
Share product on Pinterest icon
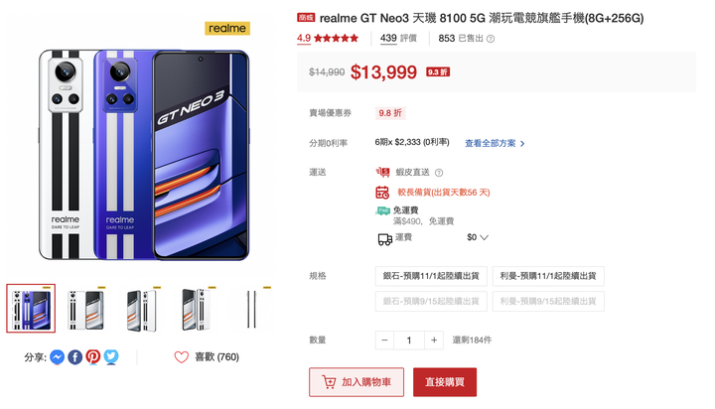click(x=93, y=356)
